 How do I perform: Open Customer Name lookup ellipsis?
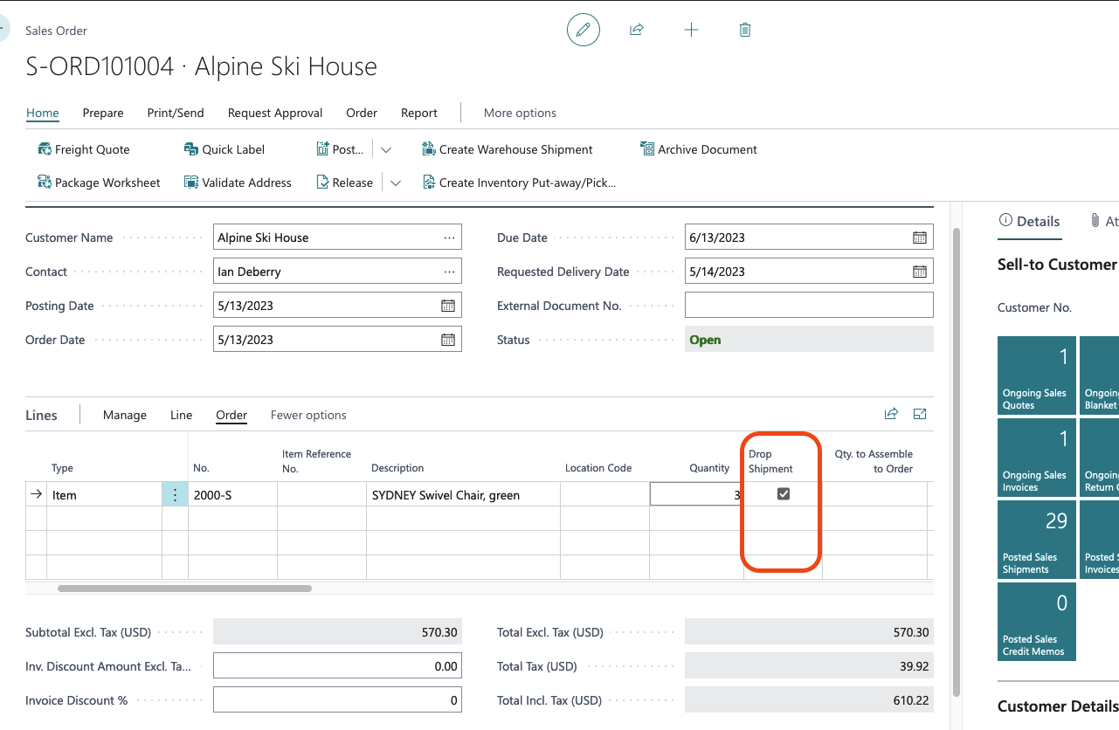449,238
